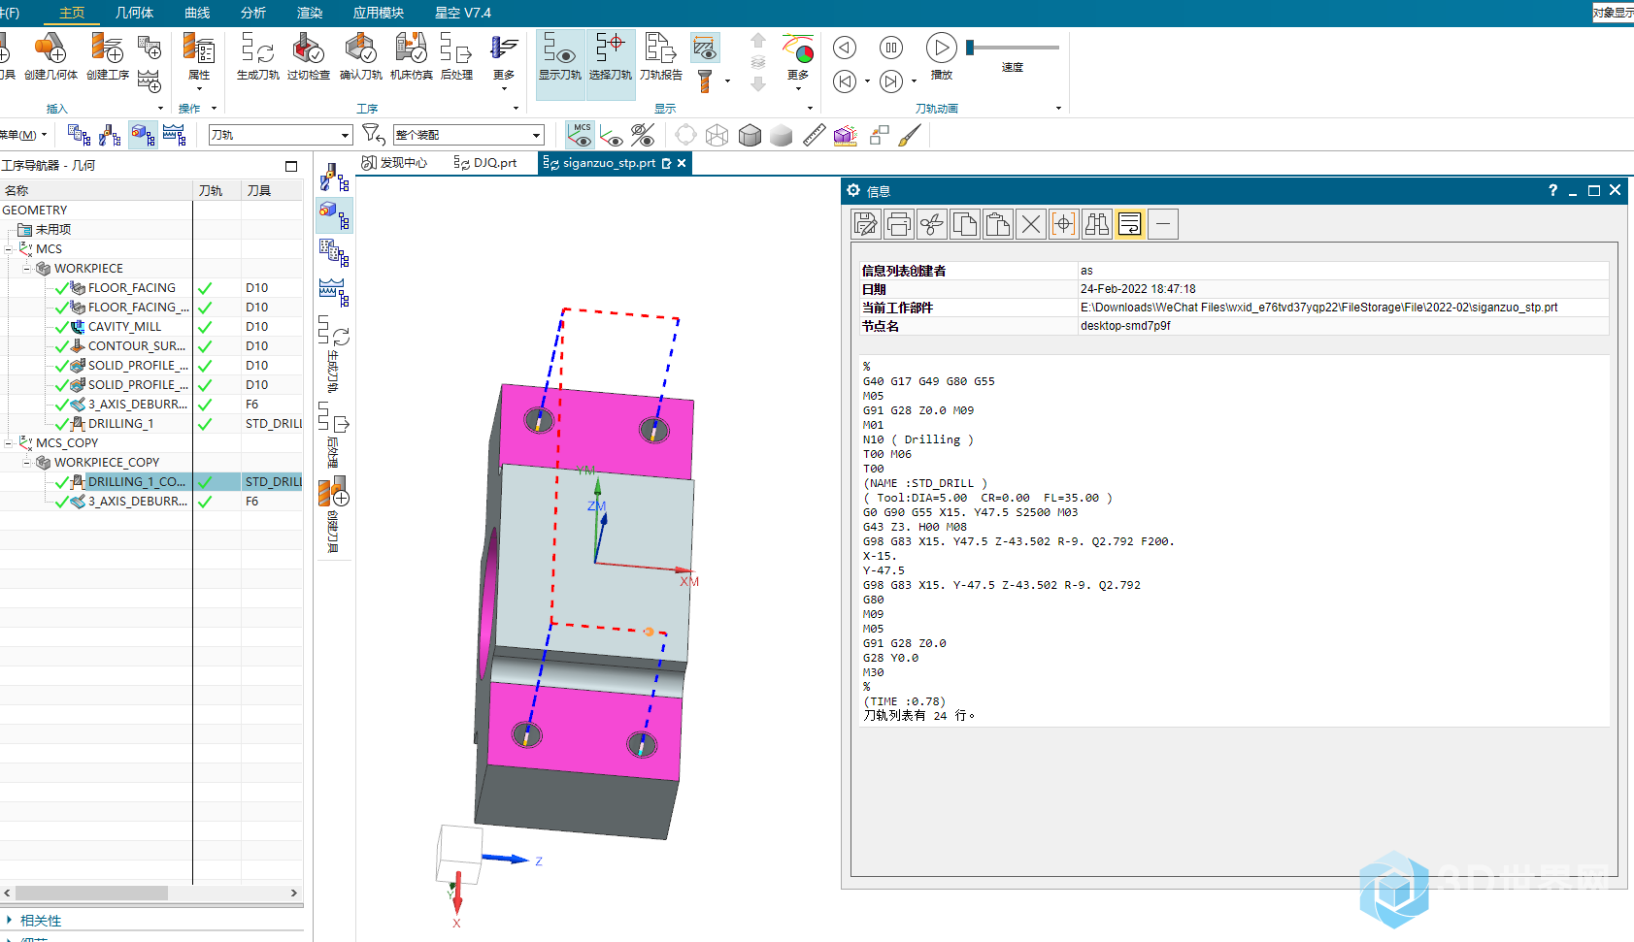Click the 速度 animation speed slider
This screenshot has height=942, width=1634.
coord(1013,48)
